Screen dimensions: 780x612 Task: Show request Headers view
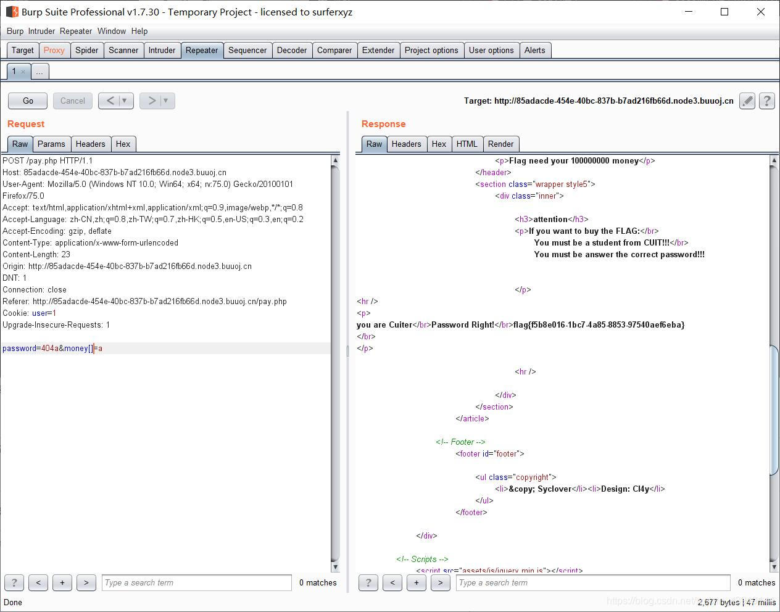point(91,144)
